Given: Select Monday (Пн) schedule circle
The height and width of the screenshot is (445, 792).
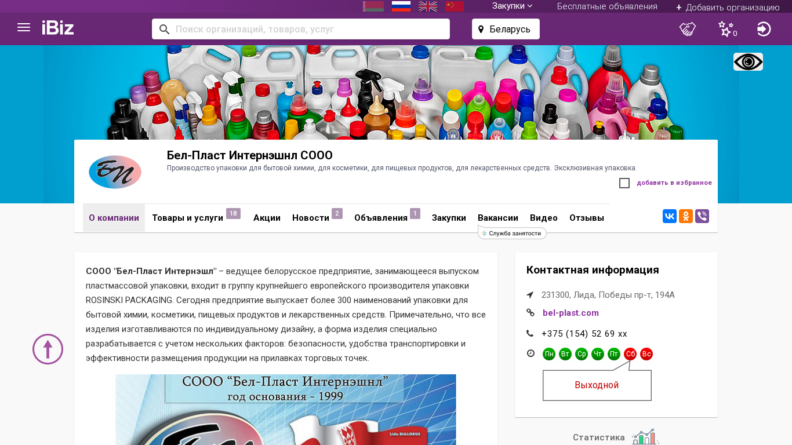Looking at the screenshot, I should coord(549,354).
